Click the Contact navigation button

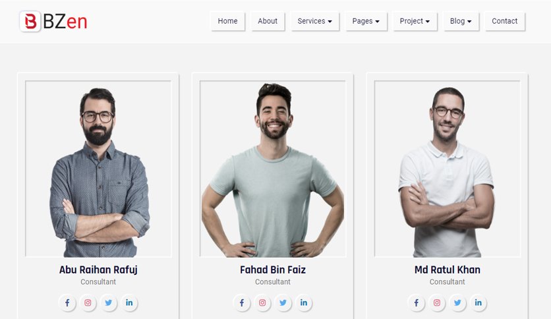click(x=505, y=21)
